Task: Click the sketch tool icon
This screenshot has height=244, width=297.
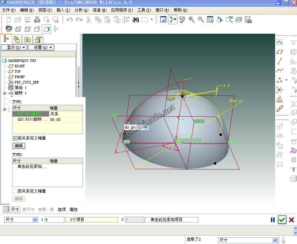Action: point(279,42)
